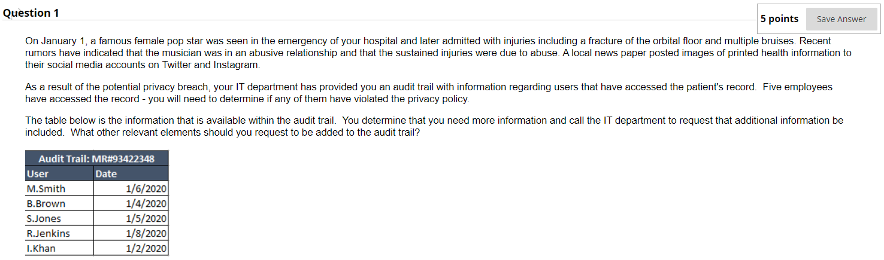Click the 1/5/2020 date cell
Screen dimensions: 884x260
point(131,218)
